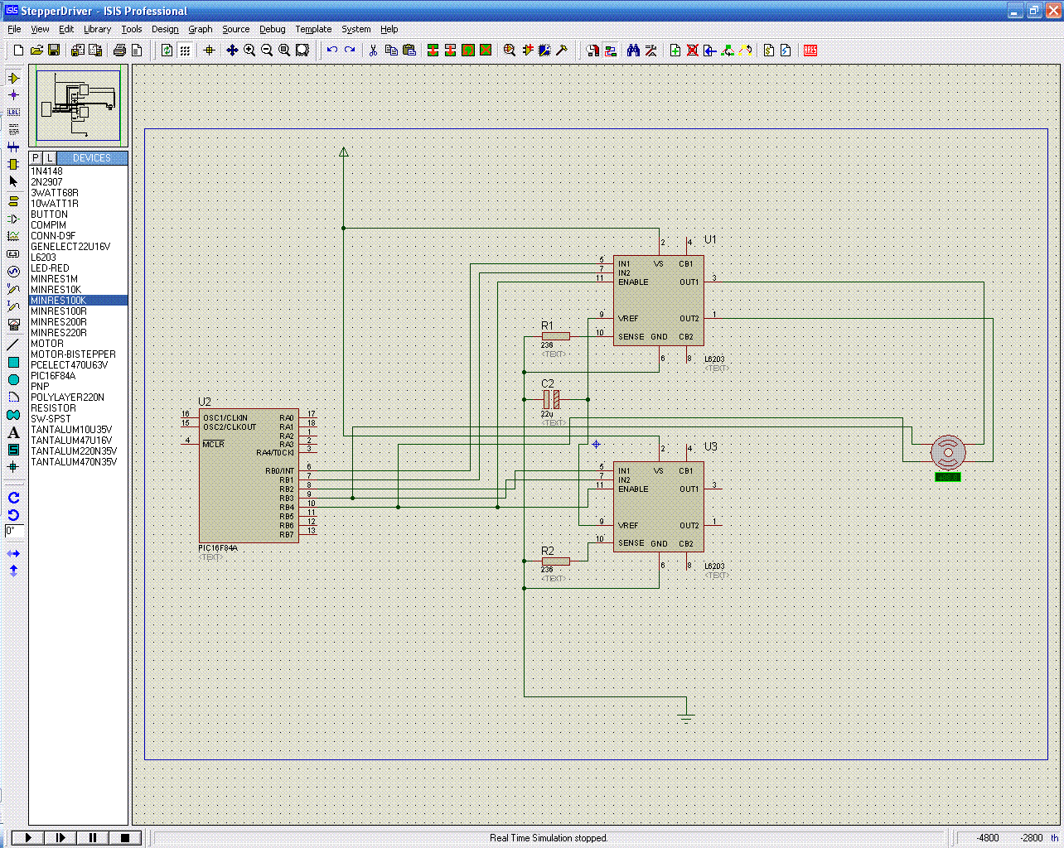Run electrical rules check
The image size is (1064, 848).
[x=786, y=51]
